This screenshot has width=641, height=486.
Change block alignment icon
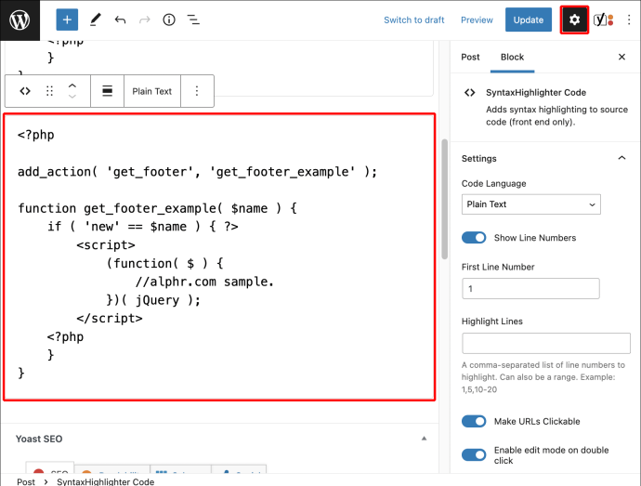(107, 91)
